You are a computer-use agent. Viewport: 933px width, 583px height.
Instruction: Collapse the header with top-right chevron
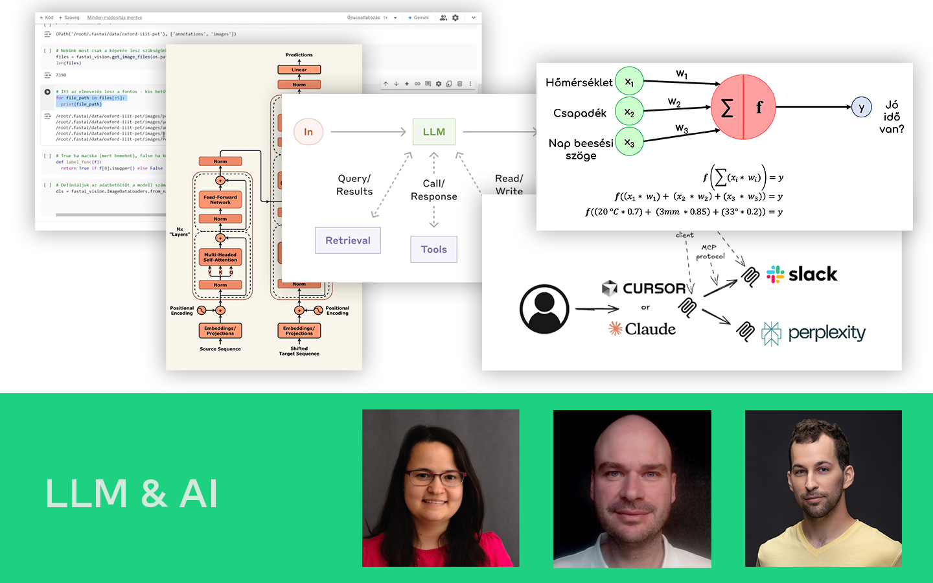474,17
